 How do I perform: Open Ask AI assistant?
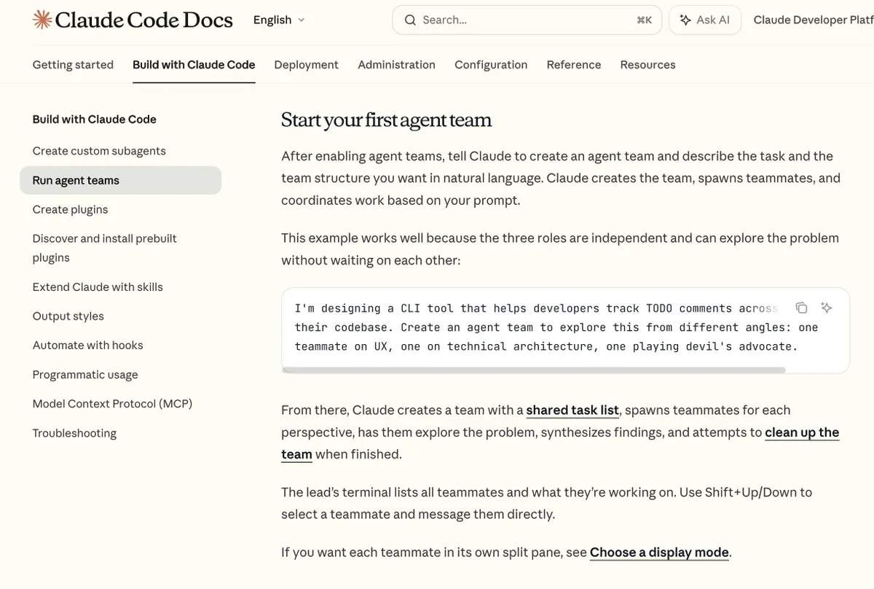click(705, 20)
